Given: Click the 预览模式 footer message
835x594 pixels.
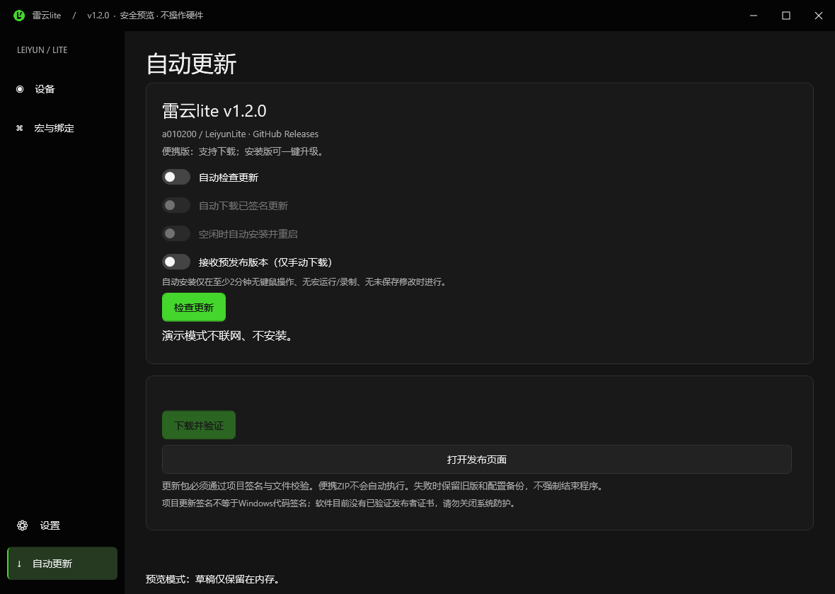Looking at the screenshot, I should (x=213, y=579).
